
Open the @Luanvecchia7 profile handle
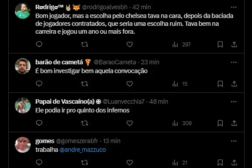pyautogui.click(x=123, y=101)
